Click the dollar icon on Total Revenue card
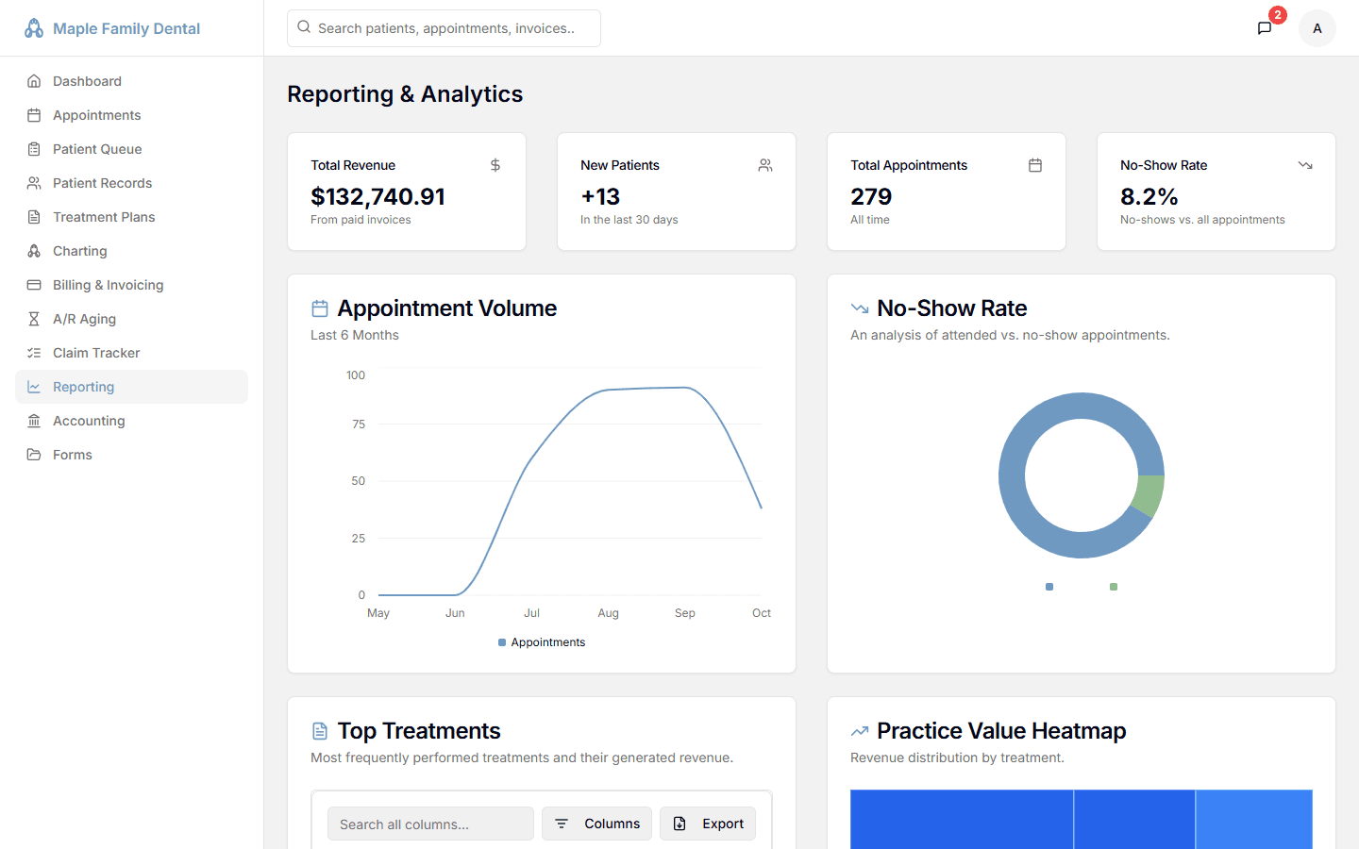The height and width of the screenshot is (849, 1359). 495,165
